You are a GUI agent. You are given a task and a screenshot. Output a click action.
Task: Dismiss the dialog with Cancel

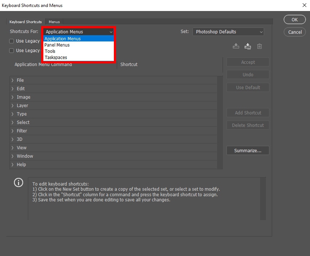[294, 32]
